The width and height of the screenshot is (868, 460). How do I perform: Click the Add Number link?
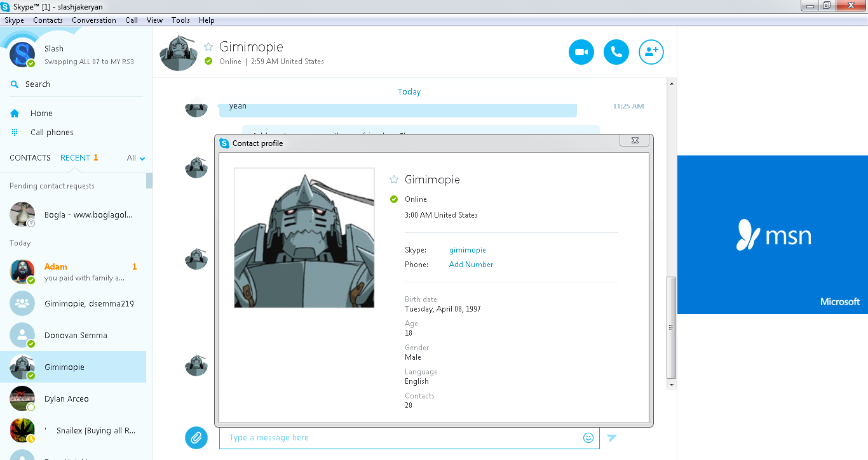pyautogui.click(x=471, y=265)
